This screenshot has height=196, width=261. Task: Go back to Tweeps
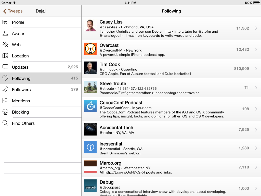click(x=13, y=11)
